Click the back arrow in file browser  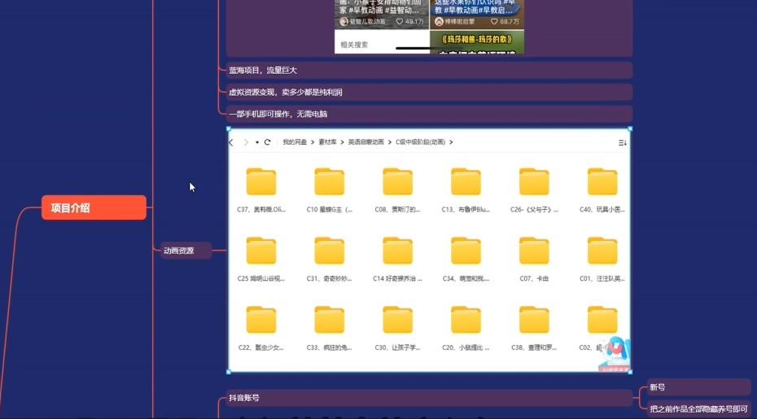pos(231,142)
